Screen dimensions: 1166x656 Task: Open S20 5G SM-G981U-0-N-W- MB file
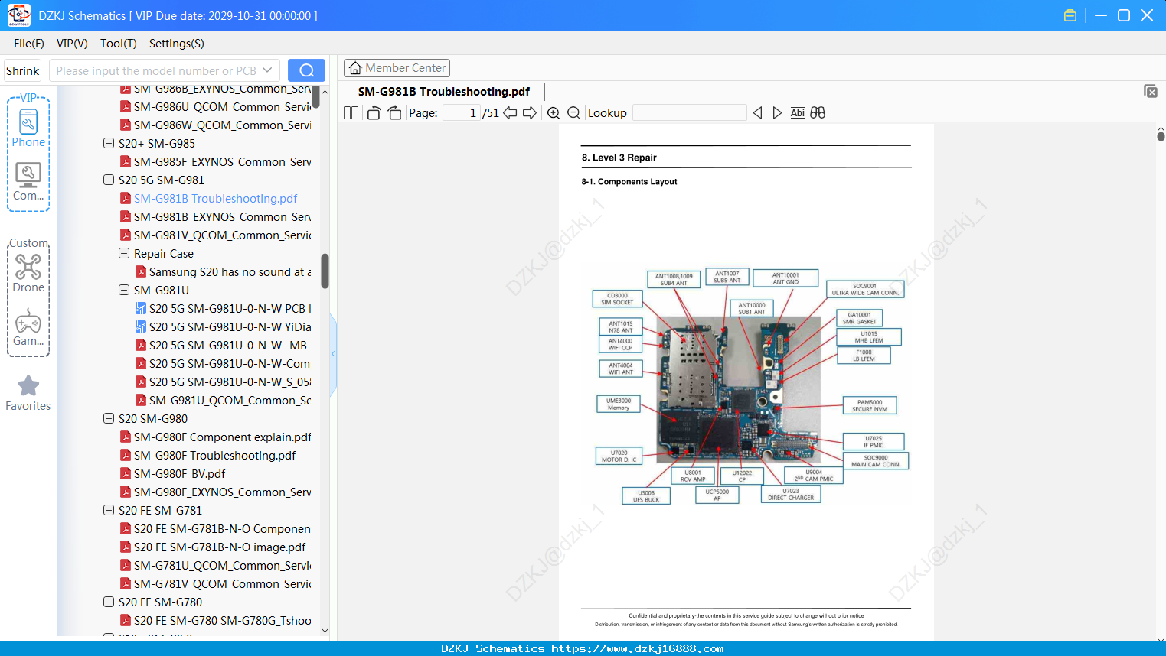point(221,346)
